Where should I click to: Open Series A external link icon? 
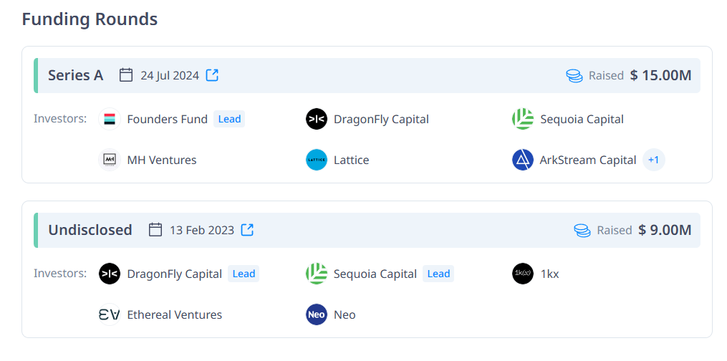click(x=212, y=75)
